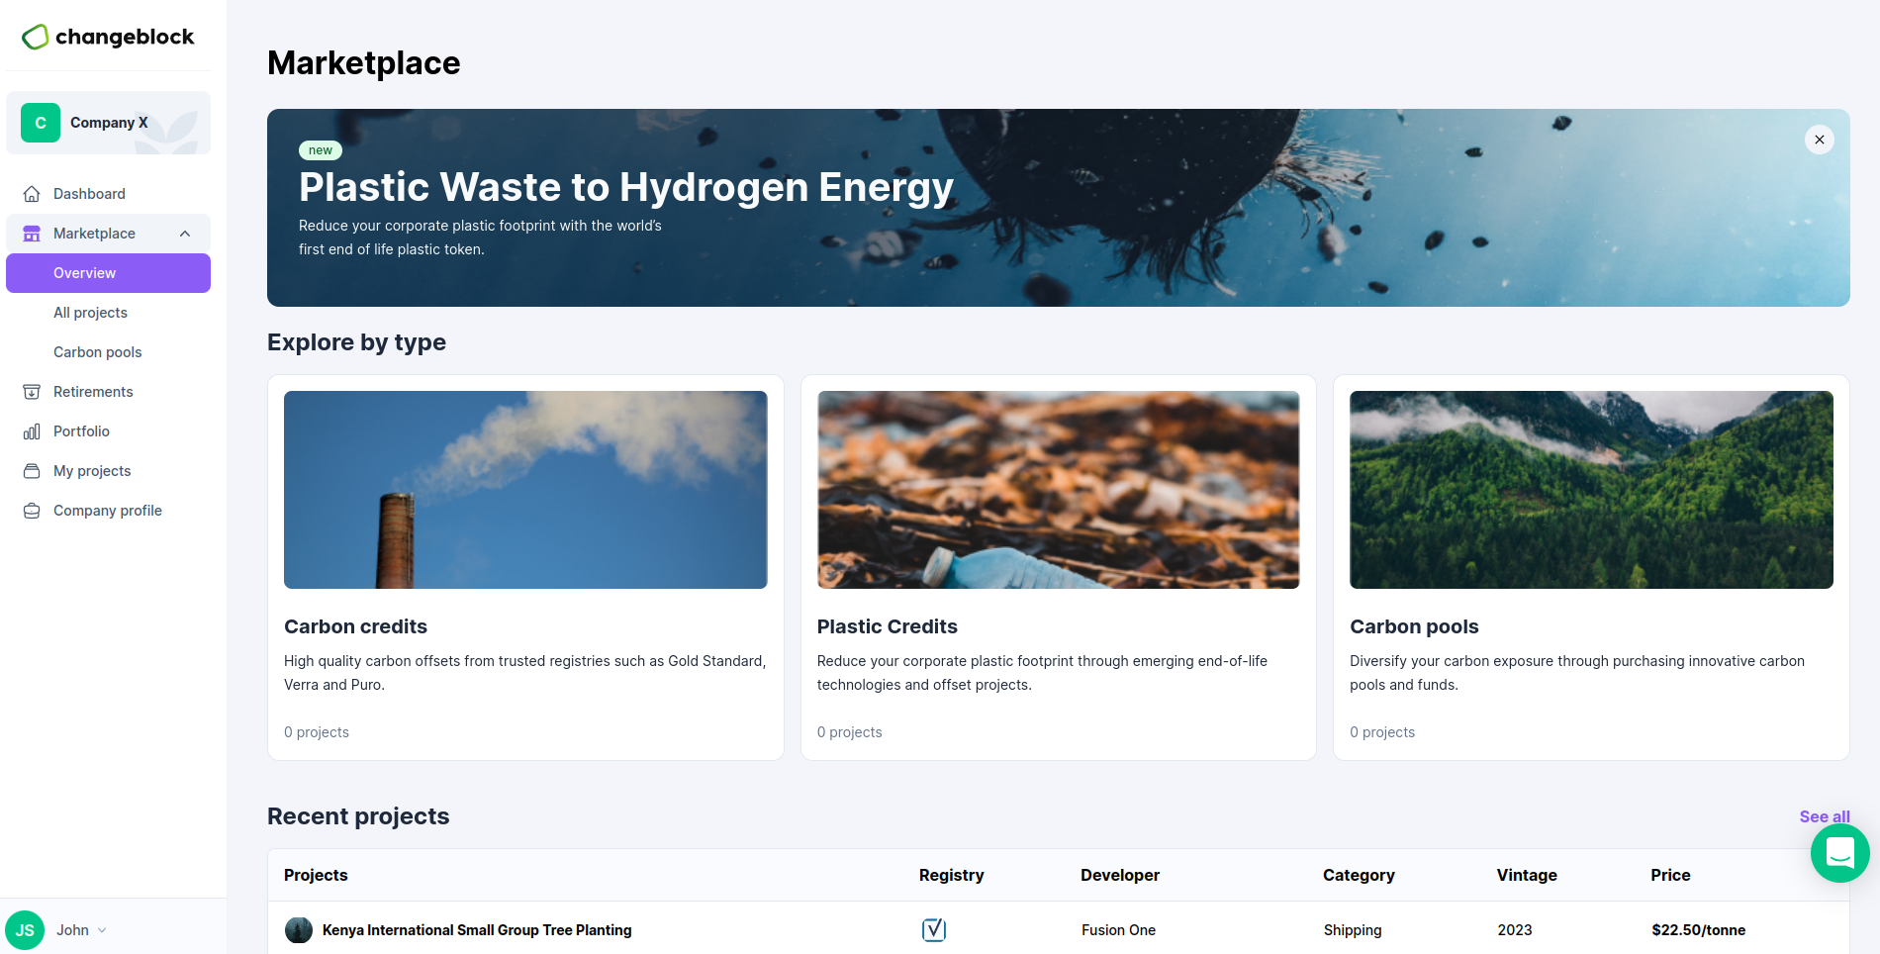
Task: Open the Plastic Credits card title
Action: 887,626
